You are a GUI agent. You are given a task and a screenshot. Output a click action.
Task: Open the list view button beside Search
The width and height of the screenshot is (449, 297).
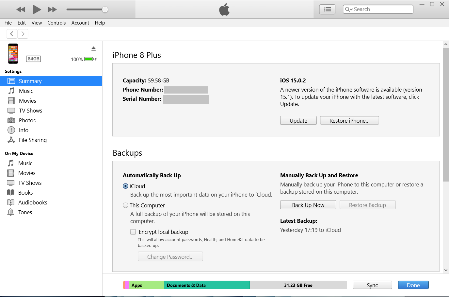[x=327, y=9]
